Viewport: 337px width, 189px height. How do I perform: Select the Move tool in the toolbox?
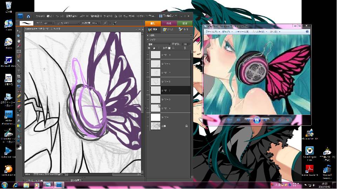(x=19, y=31)
